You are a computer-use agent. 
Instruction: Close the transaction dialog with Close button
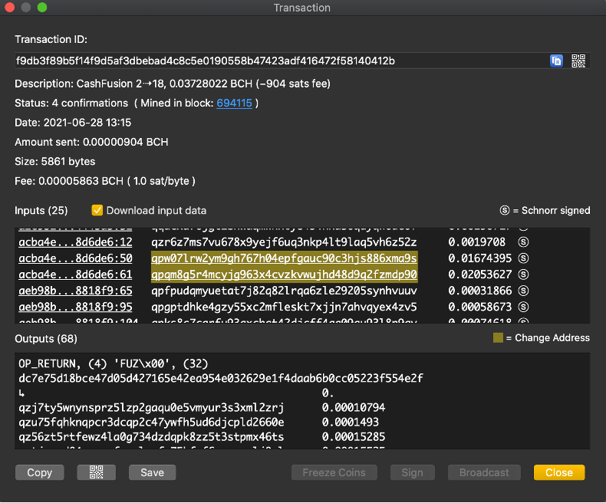click(558, 472)
